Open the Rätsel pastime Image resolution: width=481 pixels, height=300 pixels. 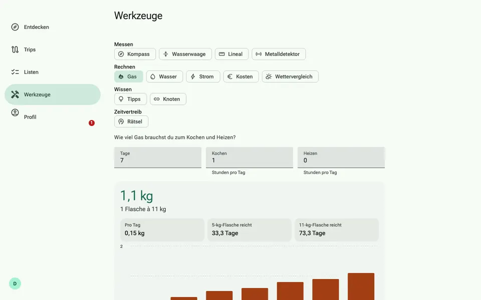[x=131, y=121]
